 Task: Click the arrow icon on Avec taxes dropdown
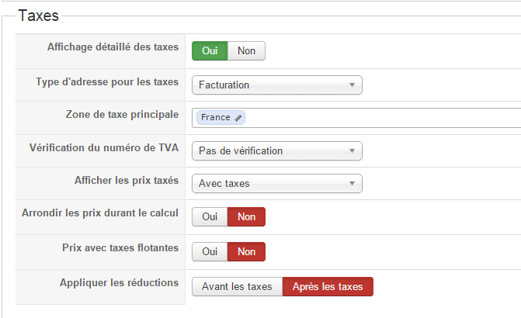click(x=352, y=184)
